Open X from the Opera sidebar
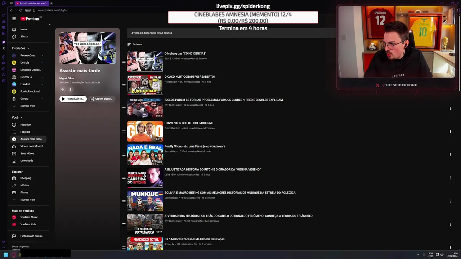Image resolution: width=461 pixels, height=259 pixels. (x=4, y=48)
